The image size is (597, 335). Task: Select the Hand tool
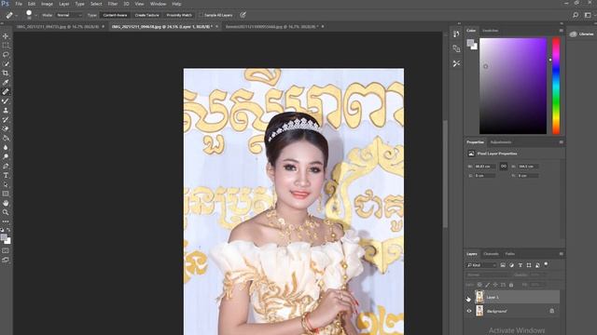pos(6,203)
